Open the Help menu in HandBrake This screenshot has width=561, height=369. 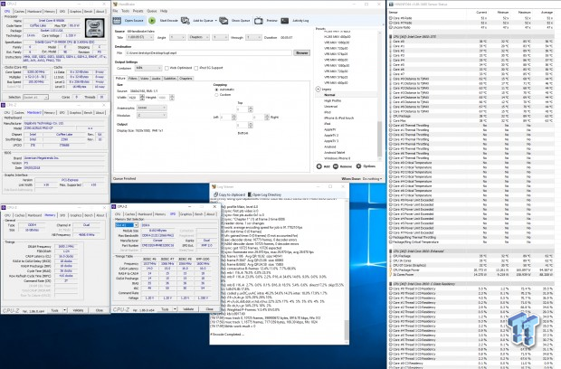click(164, 11)
